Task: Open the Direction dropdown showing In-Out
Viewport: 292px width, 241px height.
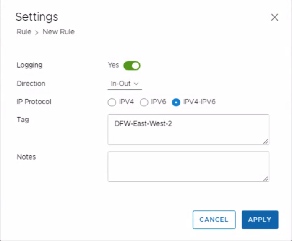Action: pyautogui.click(x=124, y=84)
